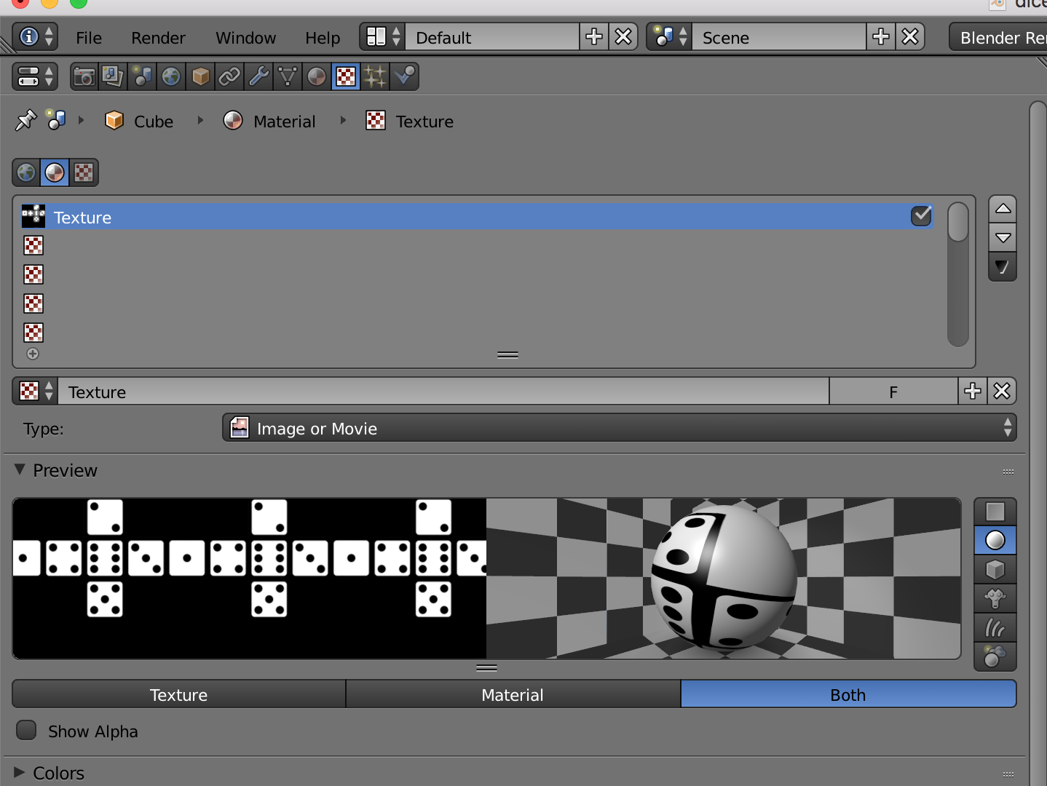Viewport: 1047px width, 786px height.
Task: Click the plus circle below texture slots
Action: point(33,354)
